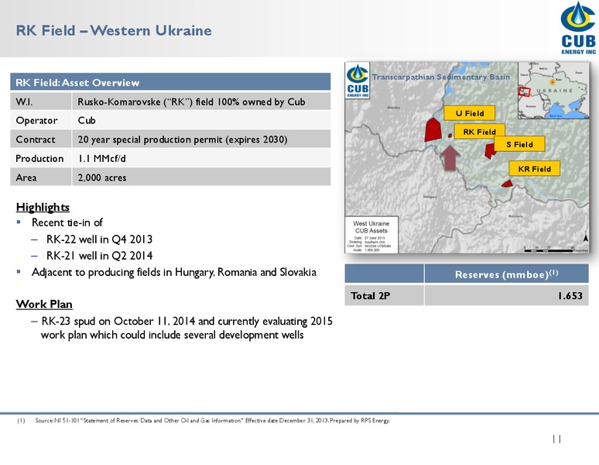Click the "RK Field: Asset Overview" table header
The width and height of the screenshot is (599, 465).
(170, 82)
